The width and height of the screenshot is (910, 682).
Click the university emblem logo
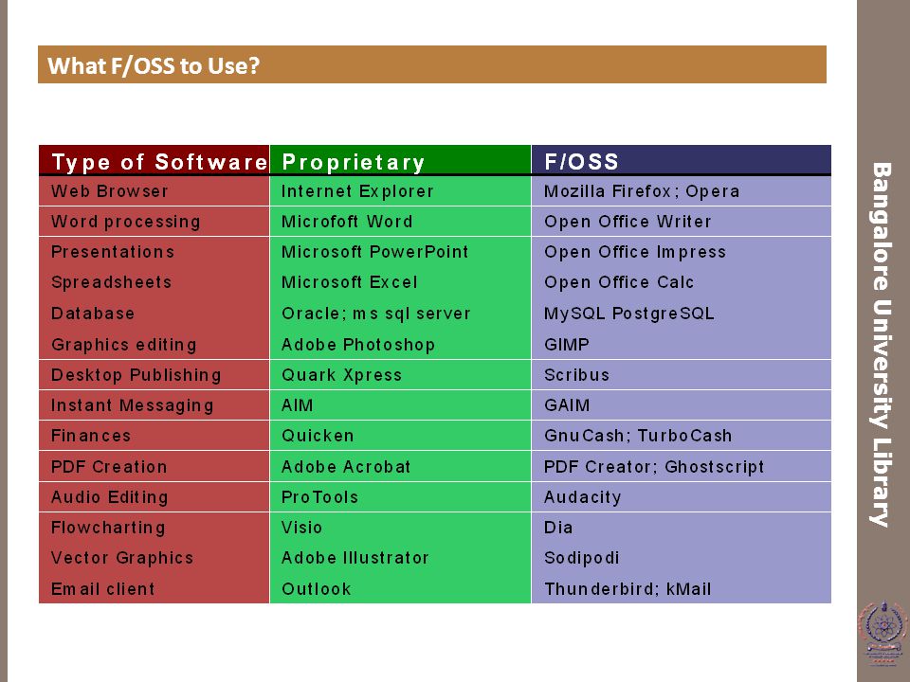tap(883, 633)
